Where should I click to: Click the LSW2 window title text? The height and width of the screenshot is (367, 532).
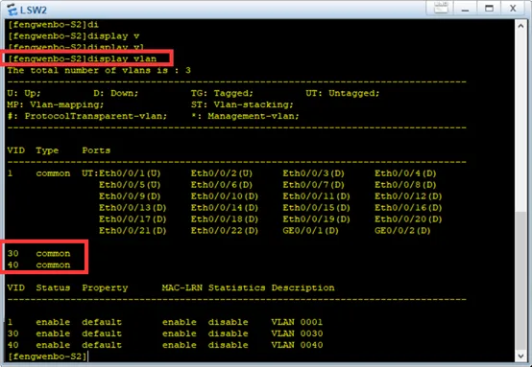point(34,10)
